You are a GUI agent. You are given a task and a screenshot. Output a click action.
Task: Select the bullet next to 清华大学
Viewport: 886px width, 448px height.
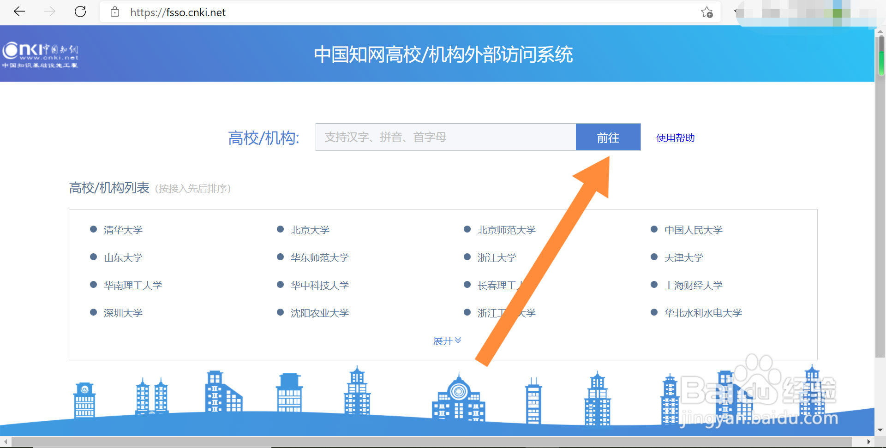[93, 229]
